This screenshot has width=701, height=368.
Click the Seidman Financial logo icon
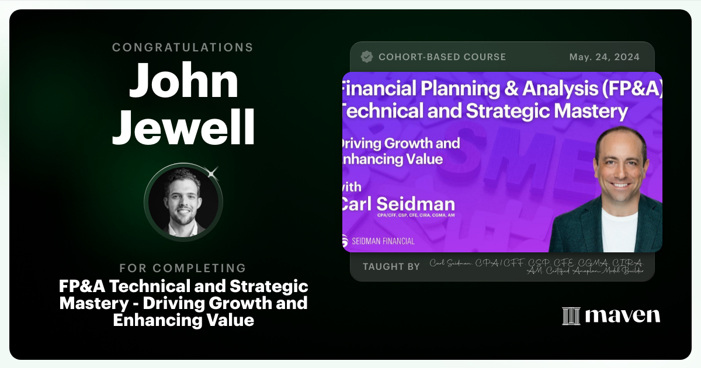coord(347,241)
